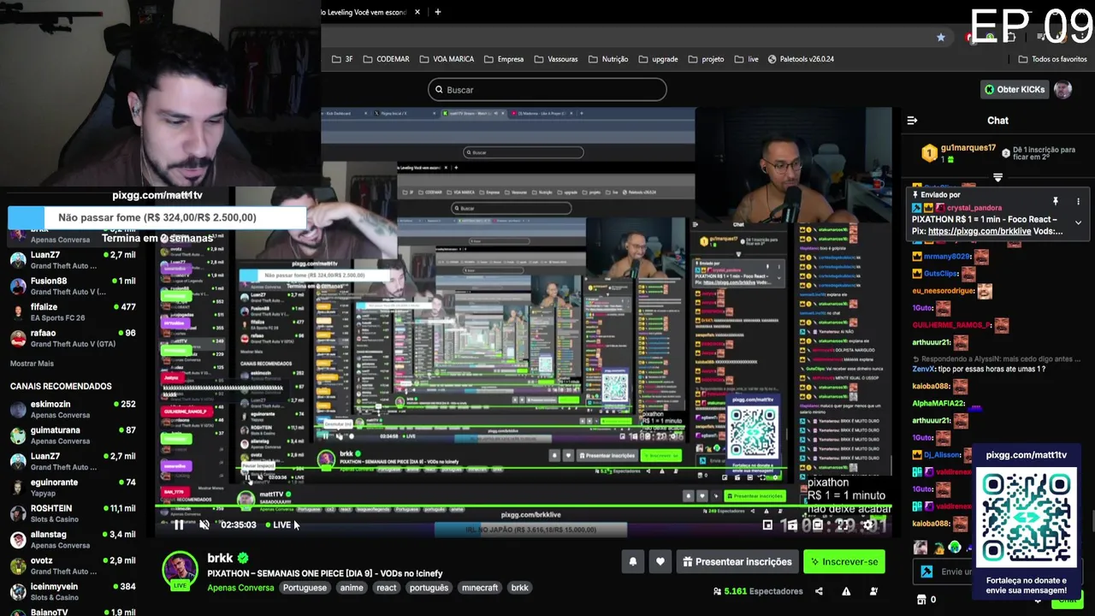1095x616 pixels.
Task: Close the Leveling browser tab
Action: point(417,12)
